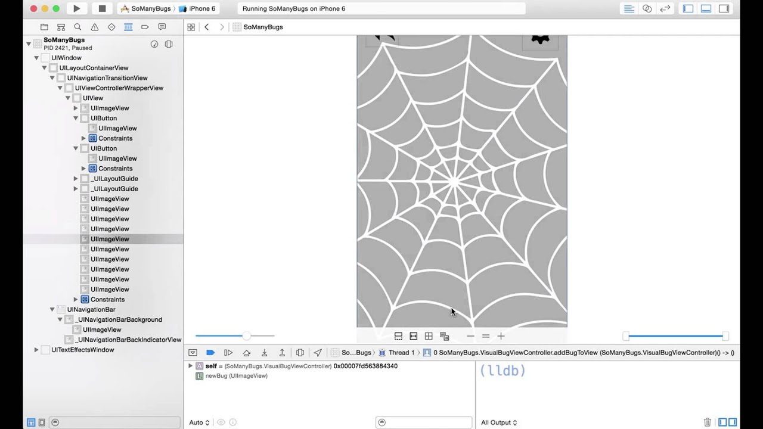Collapse the UILayoutContainerView node

pyautogui.click(x=44, y=68)
